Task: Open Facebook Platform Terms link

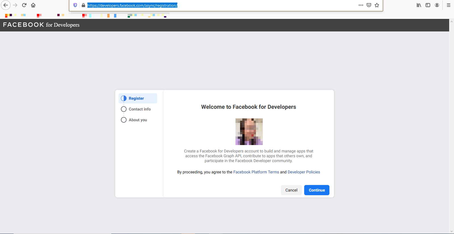Action: coord(256,172)
